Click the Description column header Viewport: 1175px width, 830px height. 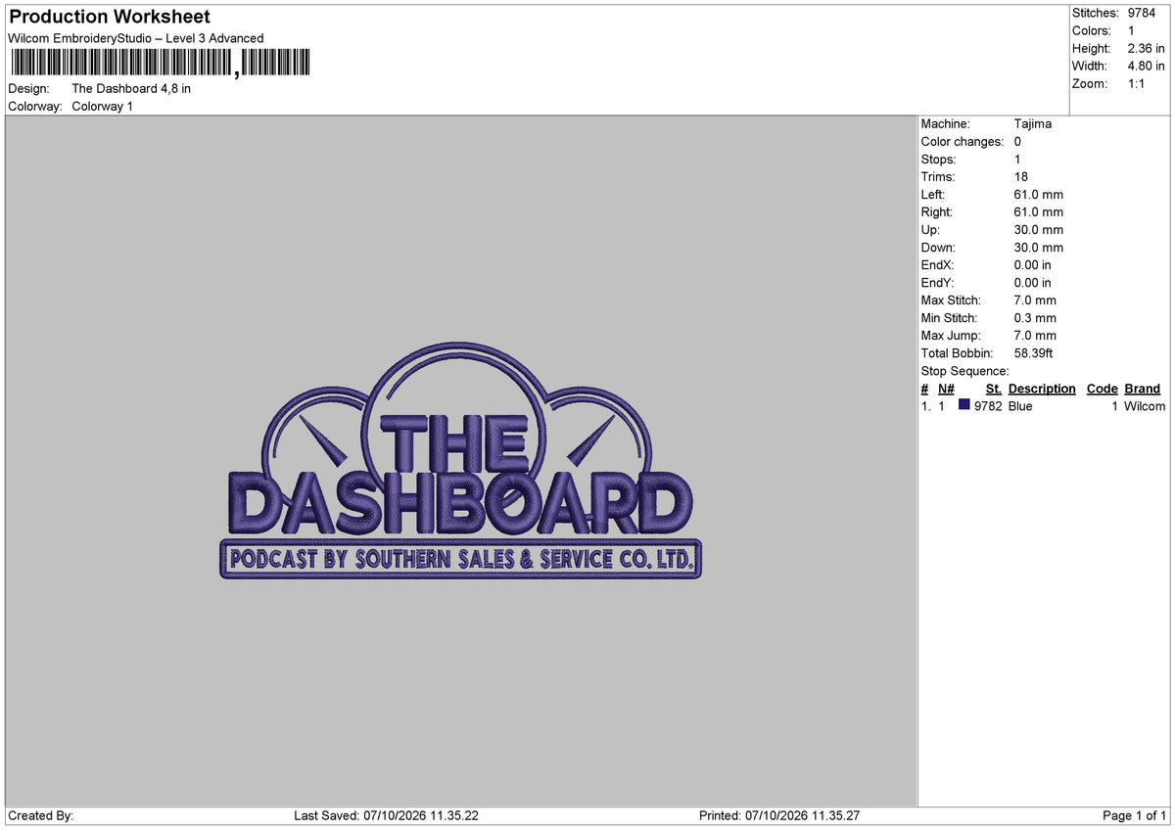1042,389
